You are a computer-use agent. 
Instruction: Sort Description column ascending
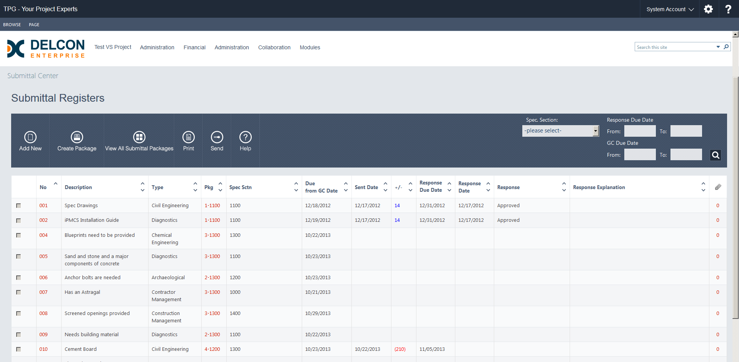143,184
